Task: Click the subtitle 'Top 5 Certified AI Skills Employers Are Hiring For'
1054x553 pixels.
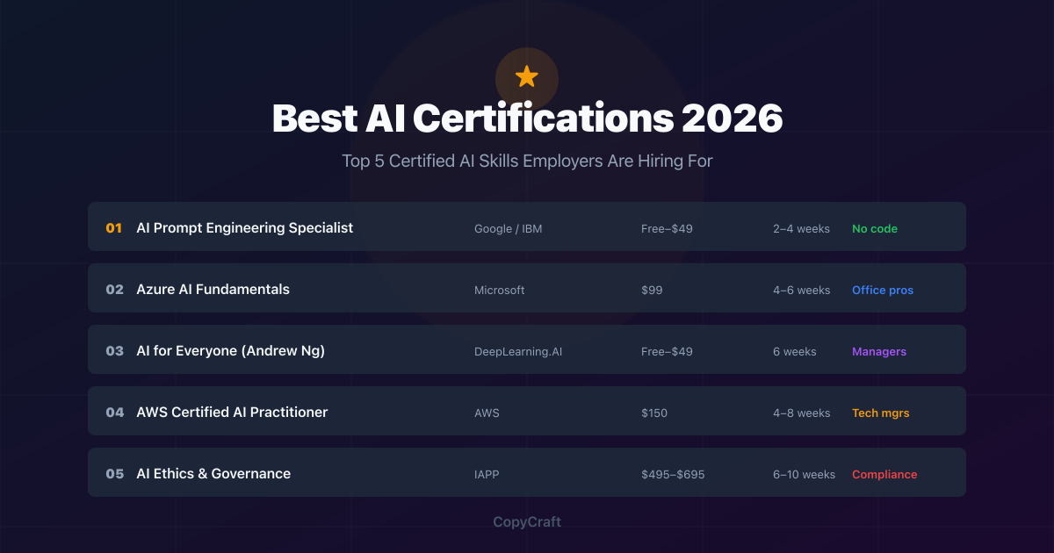Action: pyautogui.click(x=527, y=162)
